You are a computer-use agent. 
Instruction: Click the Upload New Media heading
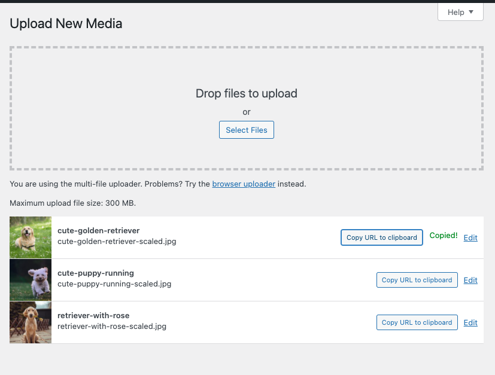pyautogui.click(x=66, y=23)
